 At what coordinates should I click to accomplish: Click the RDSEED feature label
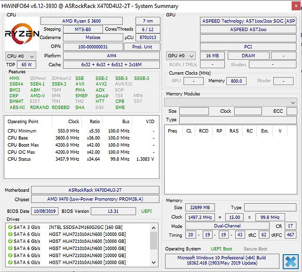[x=61, y=107]
